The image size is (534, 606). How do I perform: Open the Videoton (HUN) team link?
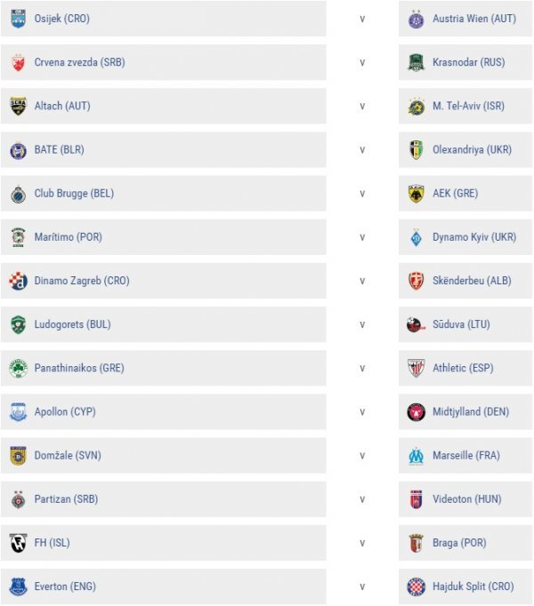pos(466,499)
